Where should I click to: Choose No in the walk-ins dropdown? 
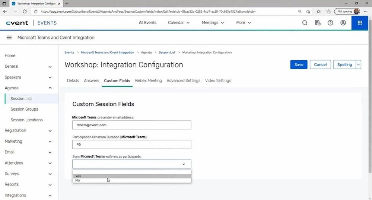pyautogui.click(x=132, y=180)
